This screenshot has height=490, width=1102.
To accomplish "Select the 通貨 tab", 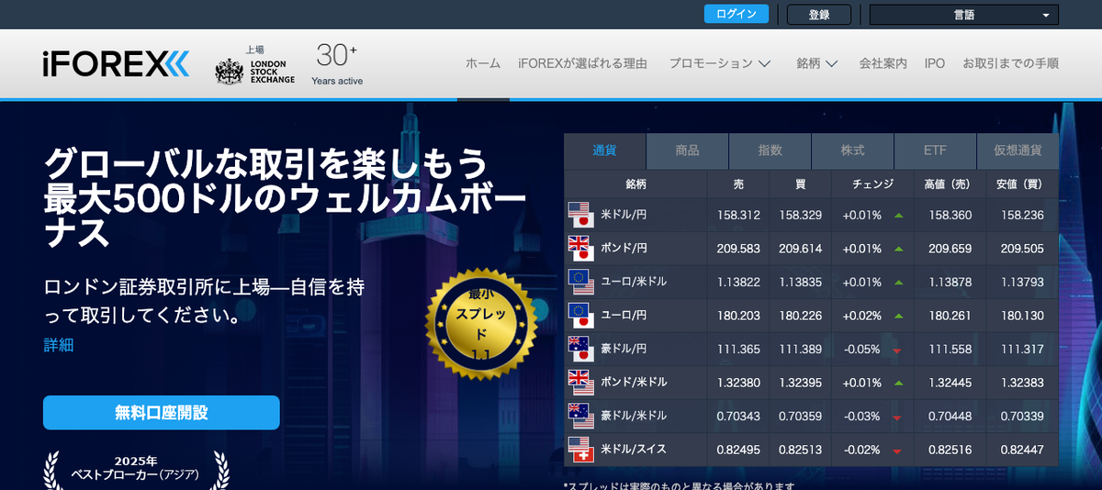I will 604,150.
